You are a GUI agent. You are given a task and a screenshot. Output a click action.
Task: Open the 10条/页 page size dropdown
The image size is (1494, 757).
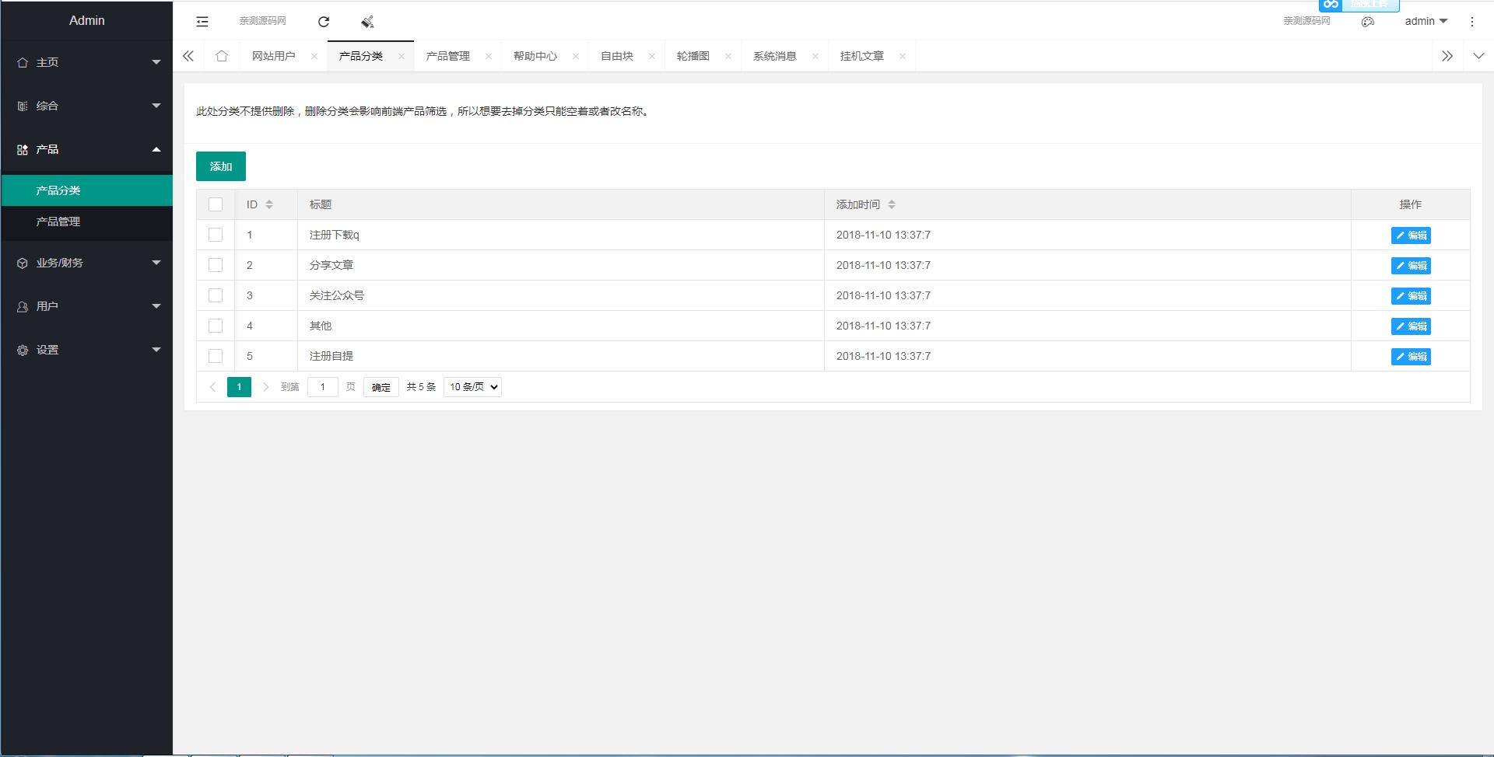472,386
